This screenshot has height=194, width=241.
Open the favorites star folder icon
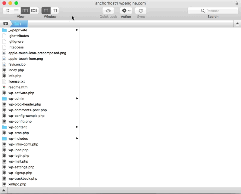6,24
